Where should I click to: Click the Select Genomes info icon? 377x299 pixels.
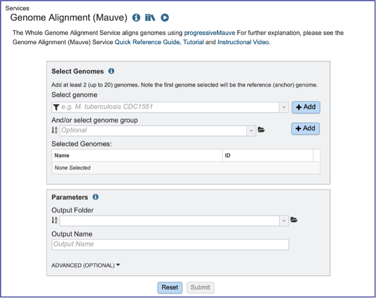tap(111, 71)
